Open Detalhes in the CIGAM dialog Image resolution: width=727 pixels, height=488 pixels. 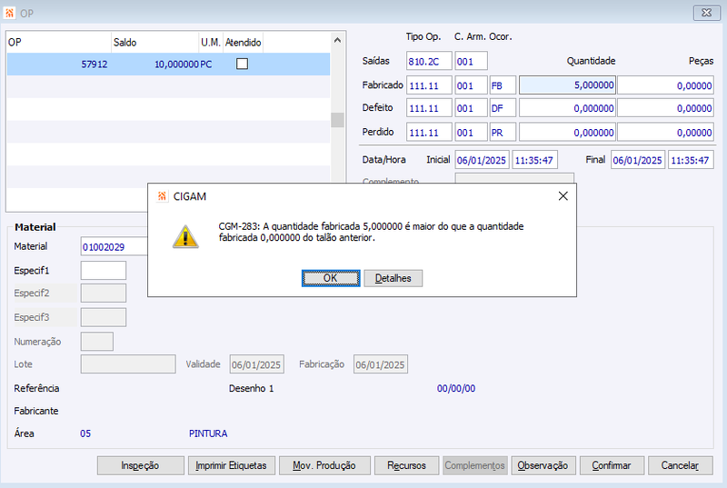[393, 278]
